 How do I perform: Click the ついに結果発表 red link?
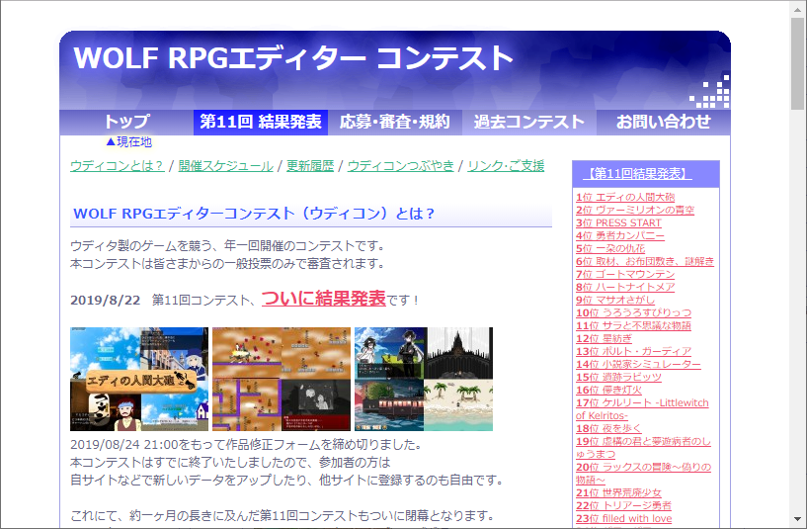(324, 299)
